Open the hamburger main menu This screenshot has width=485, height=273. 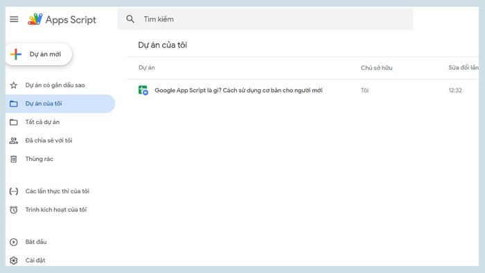click(14, 19)
